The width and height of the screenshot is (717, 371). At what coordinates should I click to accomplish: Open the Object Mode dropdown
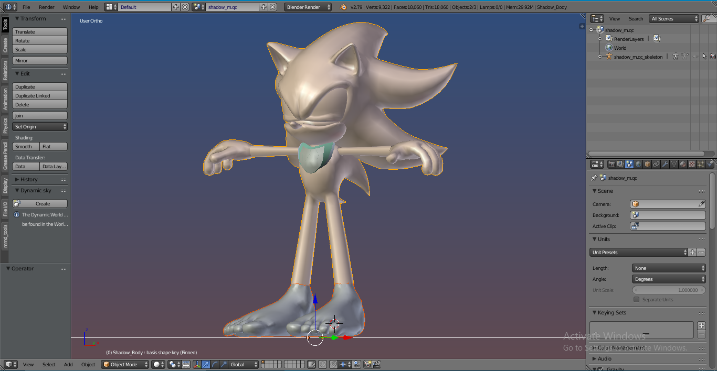(x=125, y=364)
